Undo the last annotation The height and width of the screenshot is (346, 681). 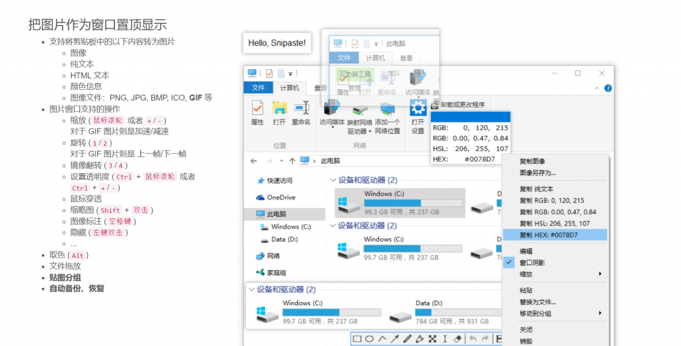point(473,339)
